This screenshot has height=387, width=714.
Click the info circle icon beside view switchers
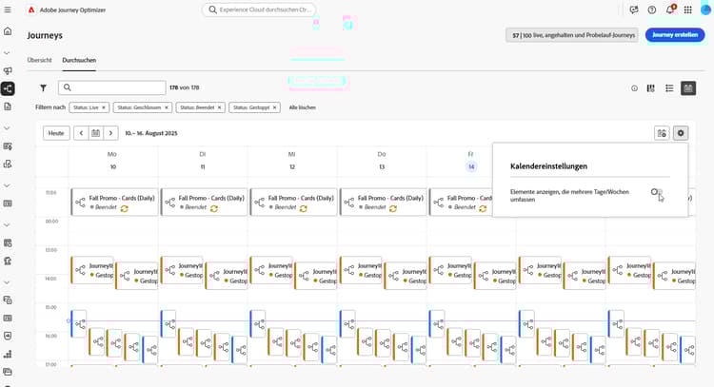pyautogui.click(x=634, y=88)
